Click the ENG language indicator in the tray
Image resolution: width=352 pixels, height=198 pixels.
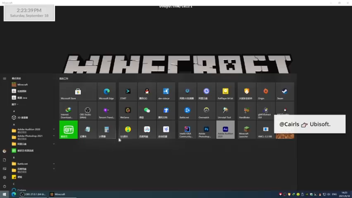pos(334,194)
